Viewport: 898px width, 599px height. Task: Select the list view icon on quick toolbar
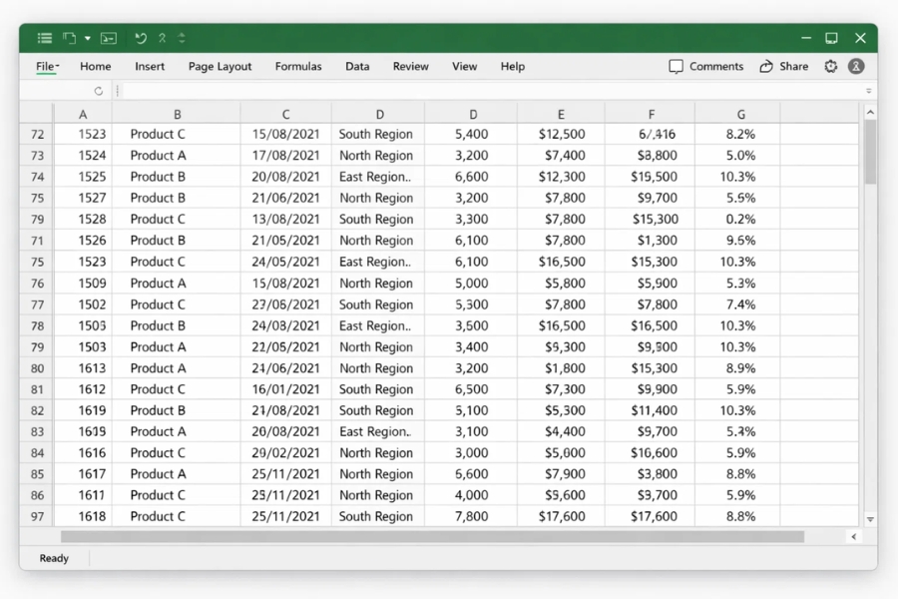(44, 37)
